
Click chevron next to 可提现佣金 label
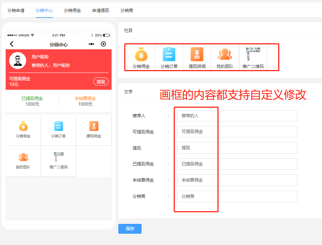click(169, 132)
